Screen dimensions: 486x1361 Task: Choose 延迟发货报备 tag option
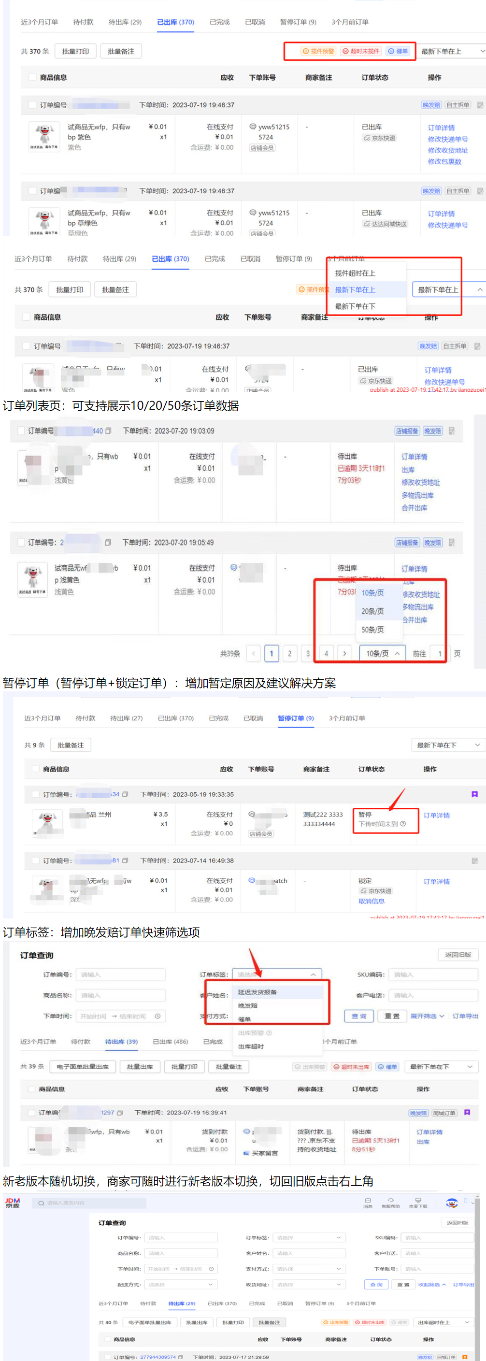[x=277, y=992]
